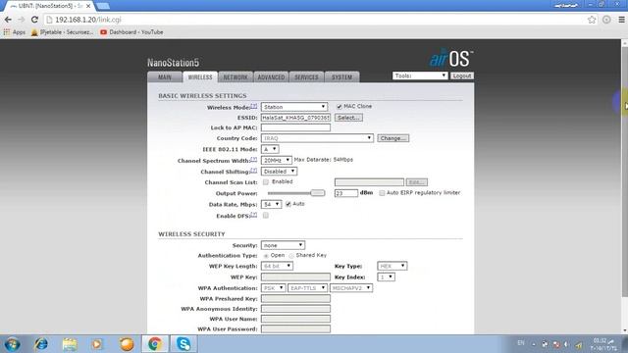Viewport: 628px width, 353px height.
Task: Launch Internet Explorer from taskbar
Action: point(41,344)
